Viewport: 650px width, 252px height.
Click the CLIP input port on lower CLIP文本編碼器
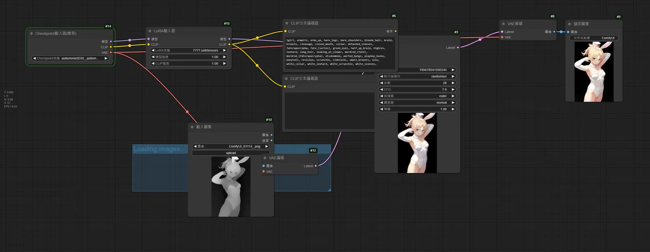coord(285,87)
